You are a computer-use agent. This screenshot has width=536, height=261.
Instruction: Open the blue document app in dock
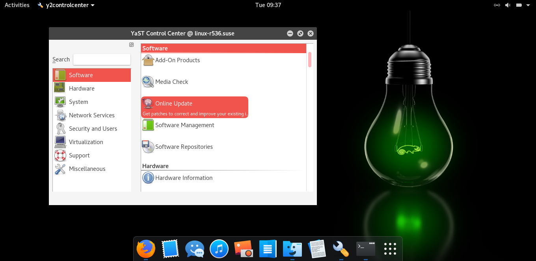click(x=268, y=249)
